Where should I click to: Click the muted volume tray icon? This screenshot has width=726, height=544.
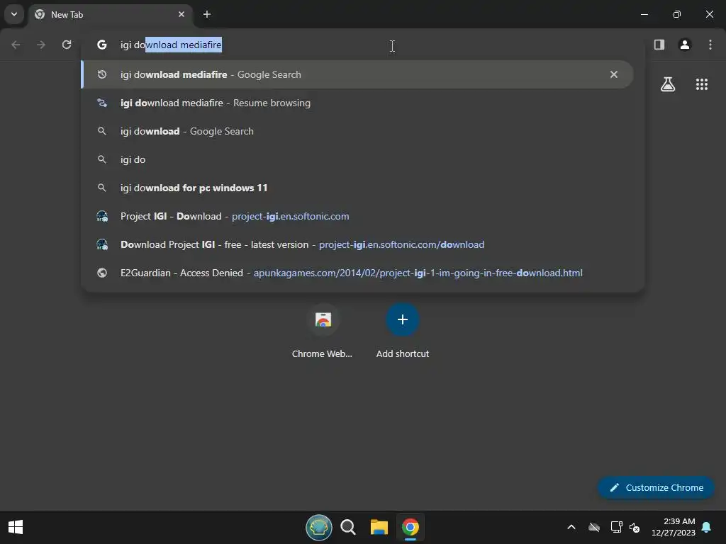click(635, 527)
